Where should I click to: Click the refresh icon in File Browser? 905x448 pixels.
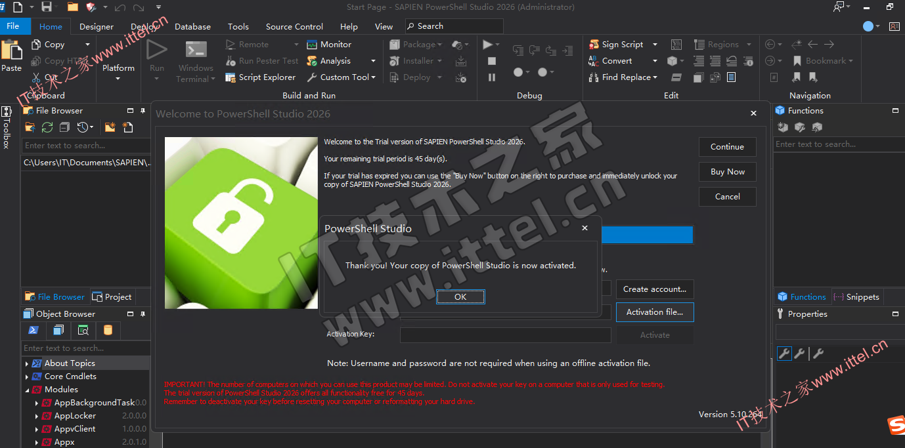[47, 127]
